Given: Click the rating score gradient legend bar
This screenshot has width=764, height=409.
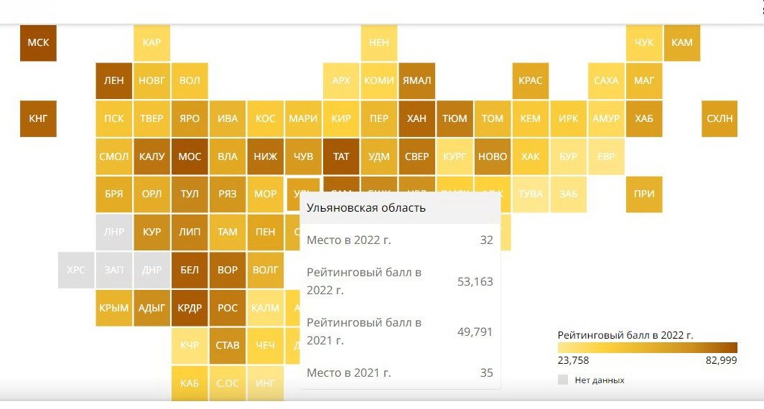Looking at the screenshot, I should tap(647, 348).
